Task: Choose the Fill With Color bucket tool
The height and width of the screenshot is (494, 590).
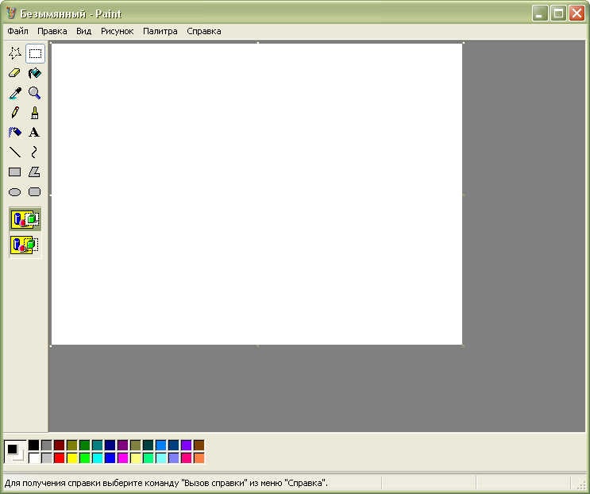Action: [x=35, y=73]
